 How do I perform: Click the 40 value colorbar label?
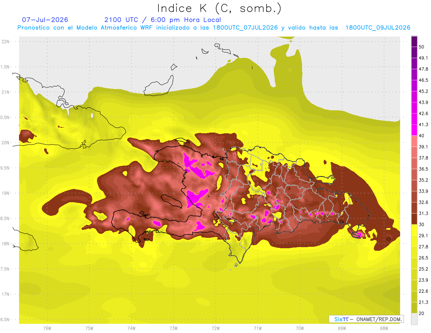point(422,136)
